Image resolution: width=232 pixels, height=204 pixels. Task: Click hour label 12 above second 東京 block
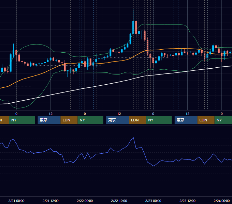(119, 114)
